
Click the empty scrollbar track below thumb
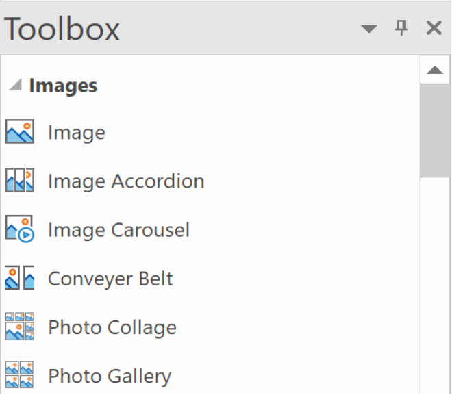point(435,285)
